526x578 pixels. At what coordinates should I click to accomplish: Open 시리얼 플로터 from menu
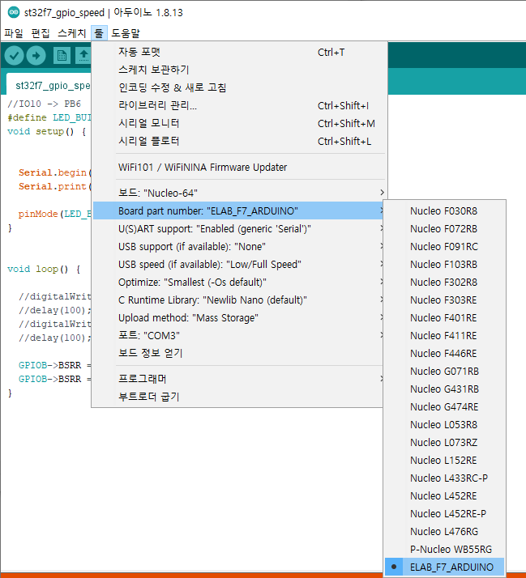coord(240,141)
